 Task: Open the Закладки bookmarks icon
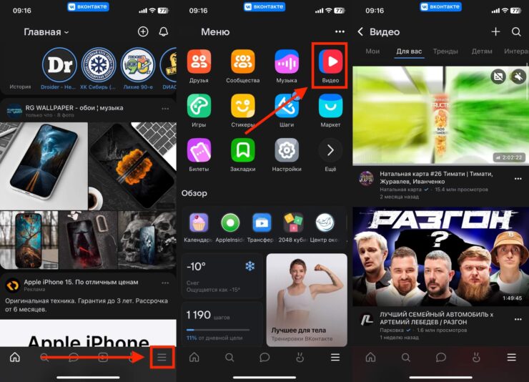point(243,150)
